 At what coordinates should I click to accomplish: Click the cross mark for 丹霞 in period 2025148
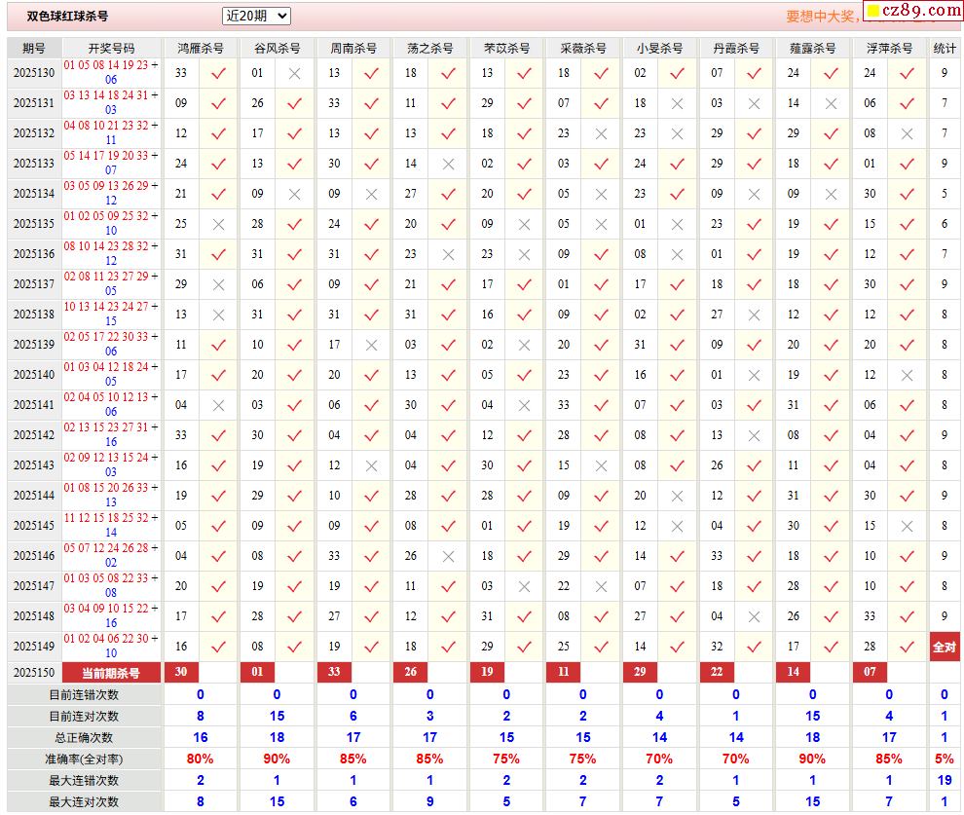click(x=754, y=616)
